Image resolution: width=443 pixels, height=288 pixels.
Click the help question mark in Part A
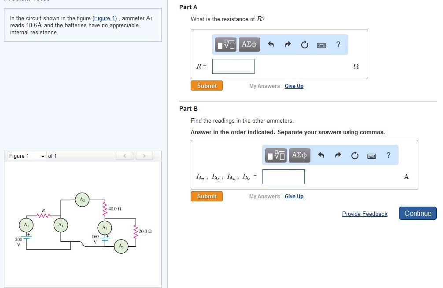pos(338,44)
